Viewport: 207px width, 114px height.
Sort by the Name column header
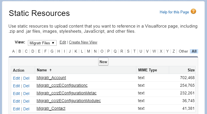pyautogui.click(x=42, y=70)
